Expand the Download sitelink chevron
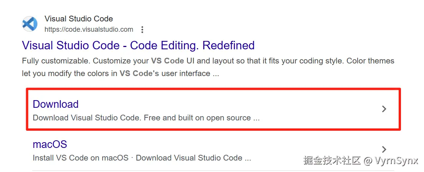 tap(384, 109)
